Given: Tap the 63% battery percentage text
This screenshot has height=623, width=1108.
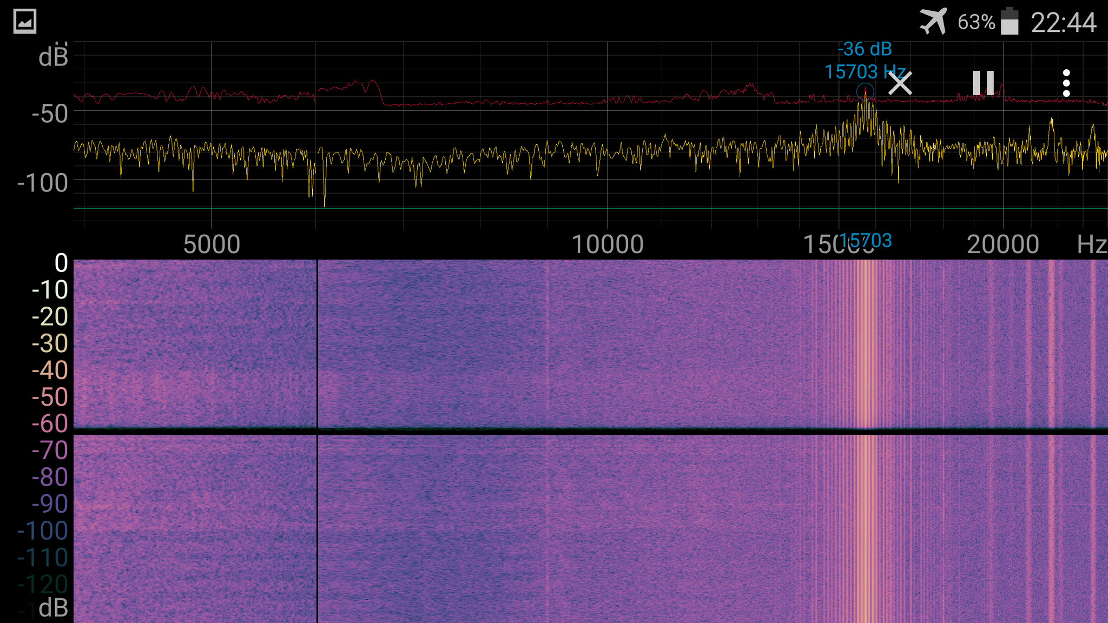Looking at the screenshot, I should point(976,23).
